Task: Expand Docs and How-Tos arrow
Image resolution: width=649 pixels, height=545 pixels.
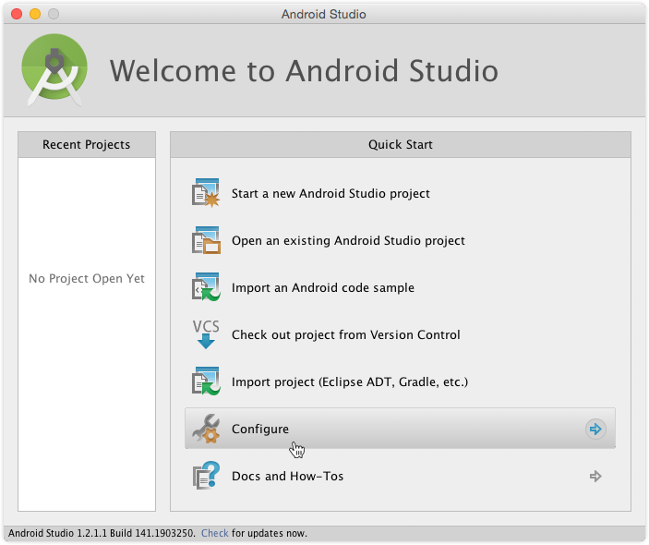Action: pyautogui.click(x=595, y=476)
